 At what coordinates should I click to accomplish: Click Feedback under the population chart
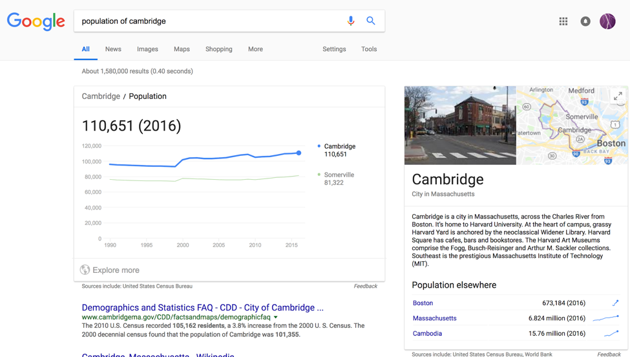(x=366, y=287)
